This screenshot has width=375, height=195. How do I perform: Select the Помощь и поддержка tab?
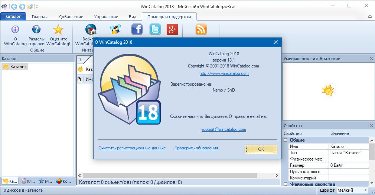169,17
